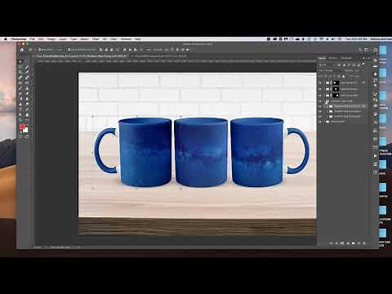Viewport: 392px width, 294px height.
Task: Toggle the Auto-Select checkbox in options bar
Action: coord(39,50)
